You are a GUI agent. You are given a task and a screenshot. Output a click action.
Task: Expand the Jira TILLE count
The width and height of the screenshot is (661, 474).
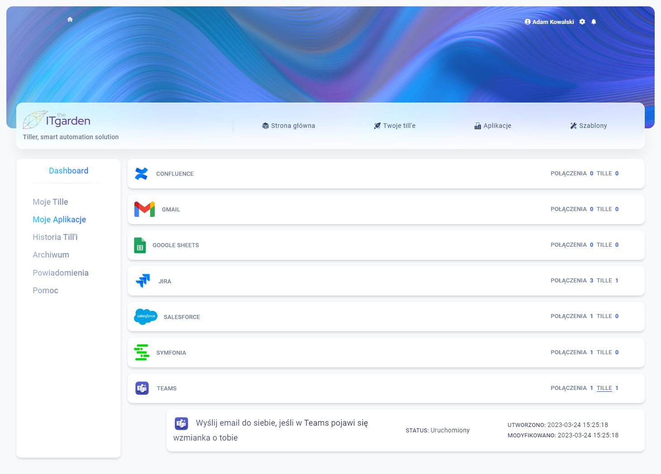(x=604, y=281)
